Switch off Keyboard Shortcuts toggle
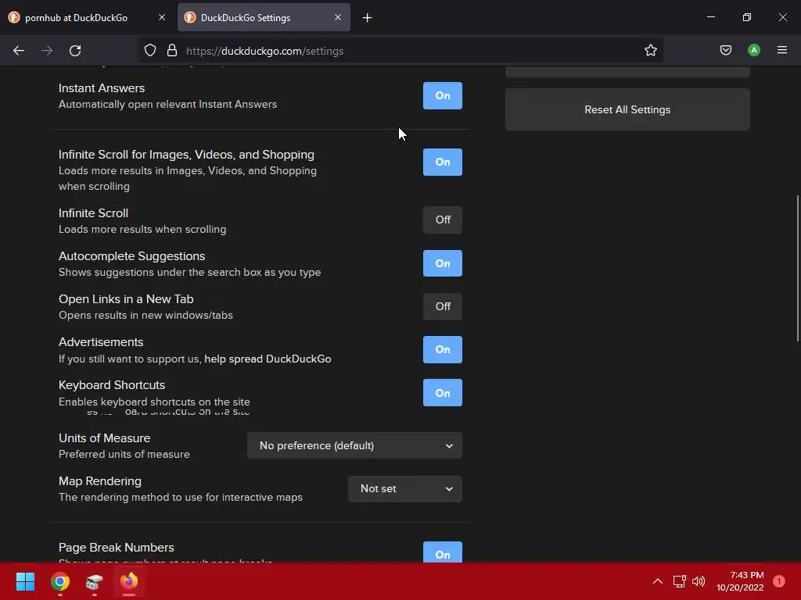Screen dimensions: 801x600 (443, 393)
